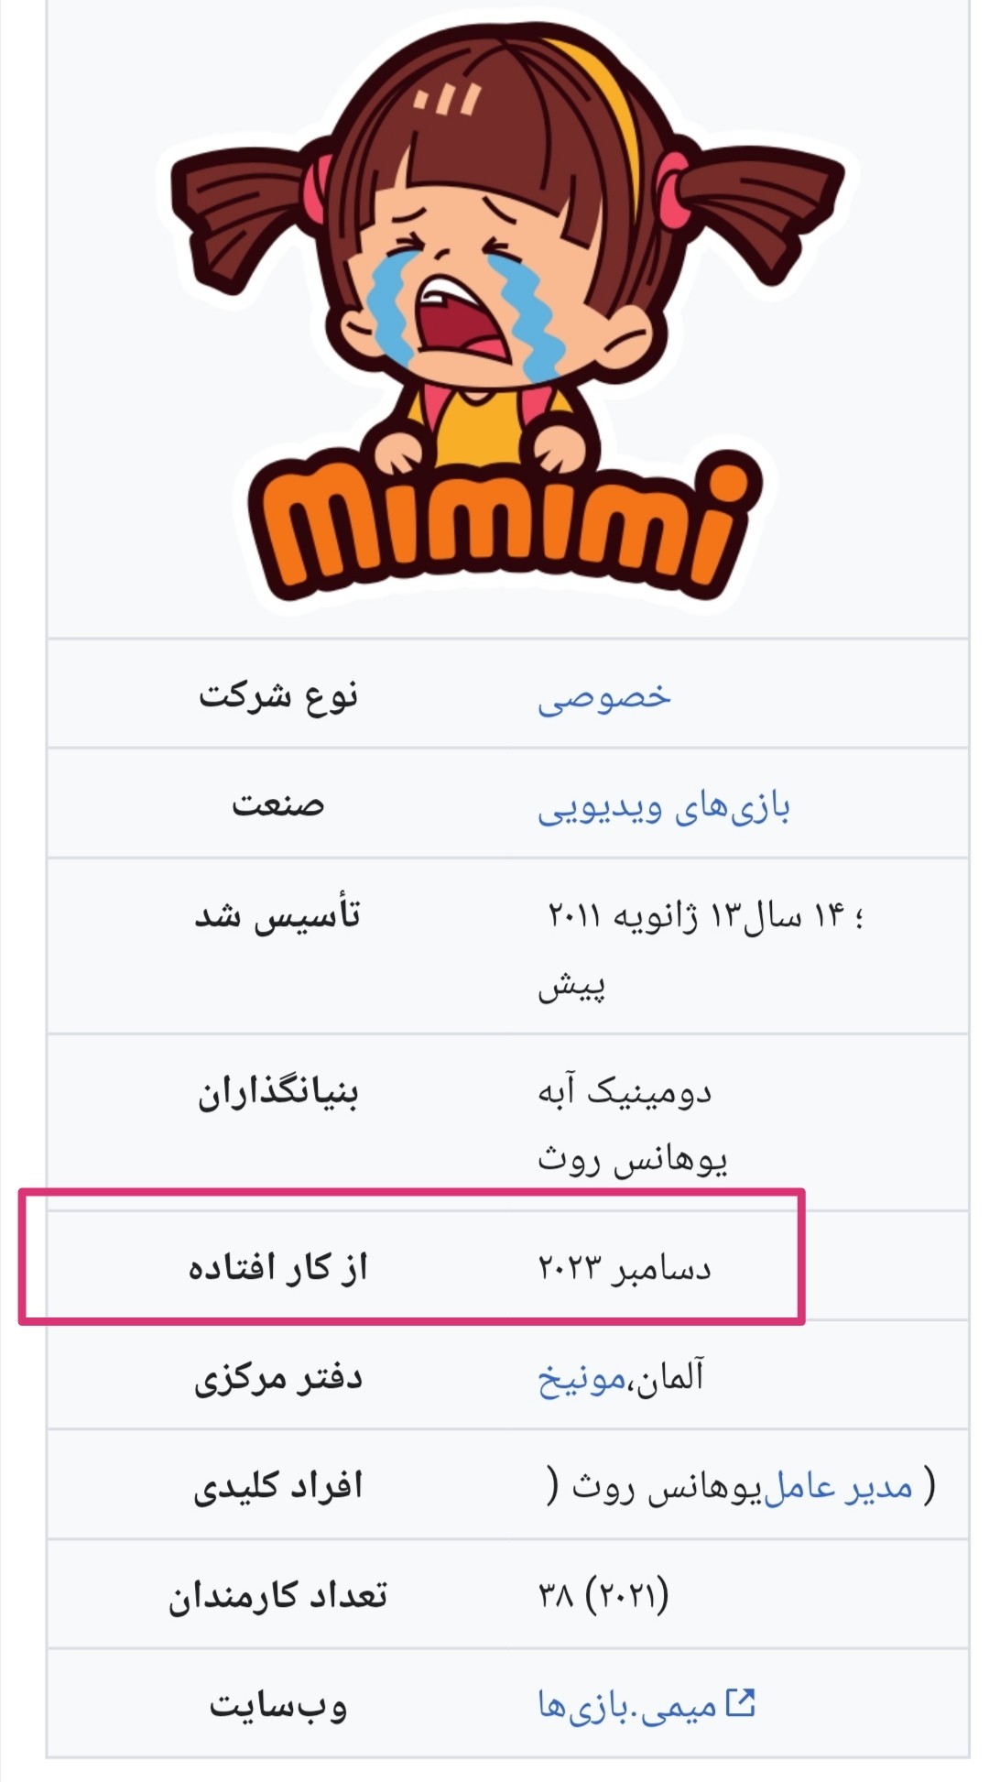Click the نوع شرکت row label
The height and width of the screenshot is (1782, 989).
278,695
